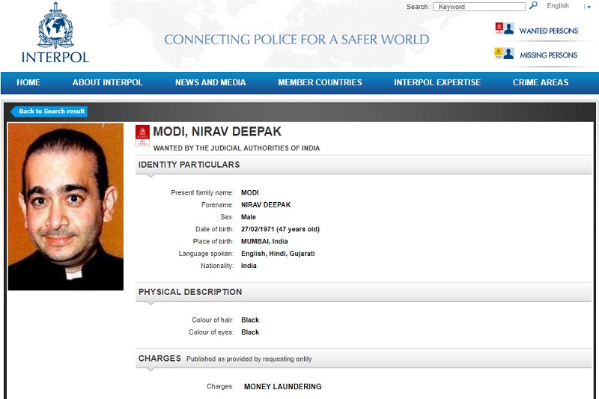Open the INTERPOL EXPERTISE menu

click(437, 82)
